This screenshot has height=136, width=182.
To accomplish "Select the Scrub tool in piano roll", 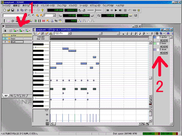I will [x=51, y=34].
